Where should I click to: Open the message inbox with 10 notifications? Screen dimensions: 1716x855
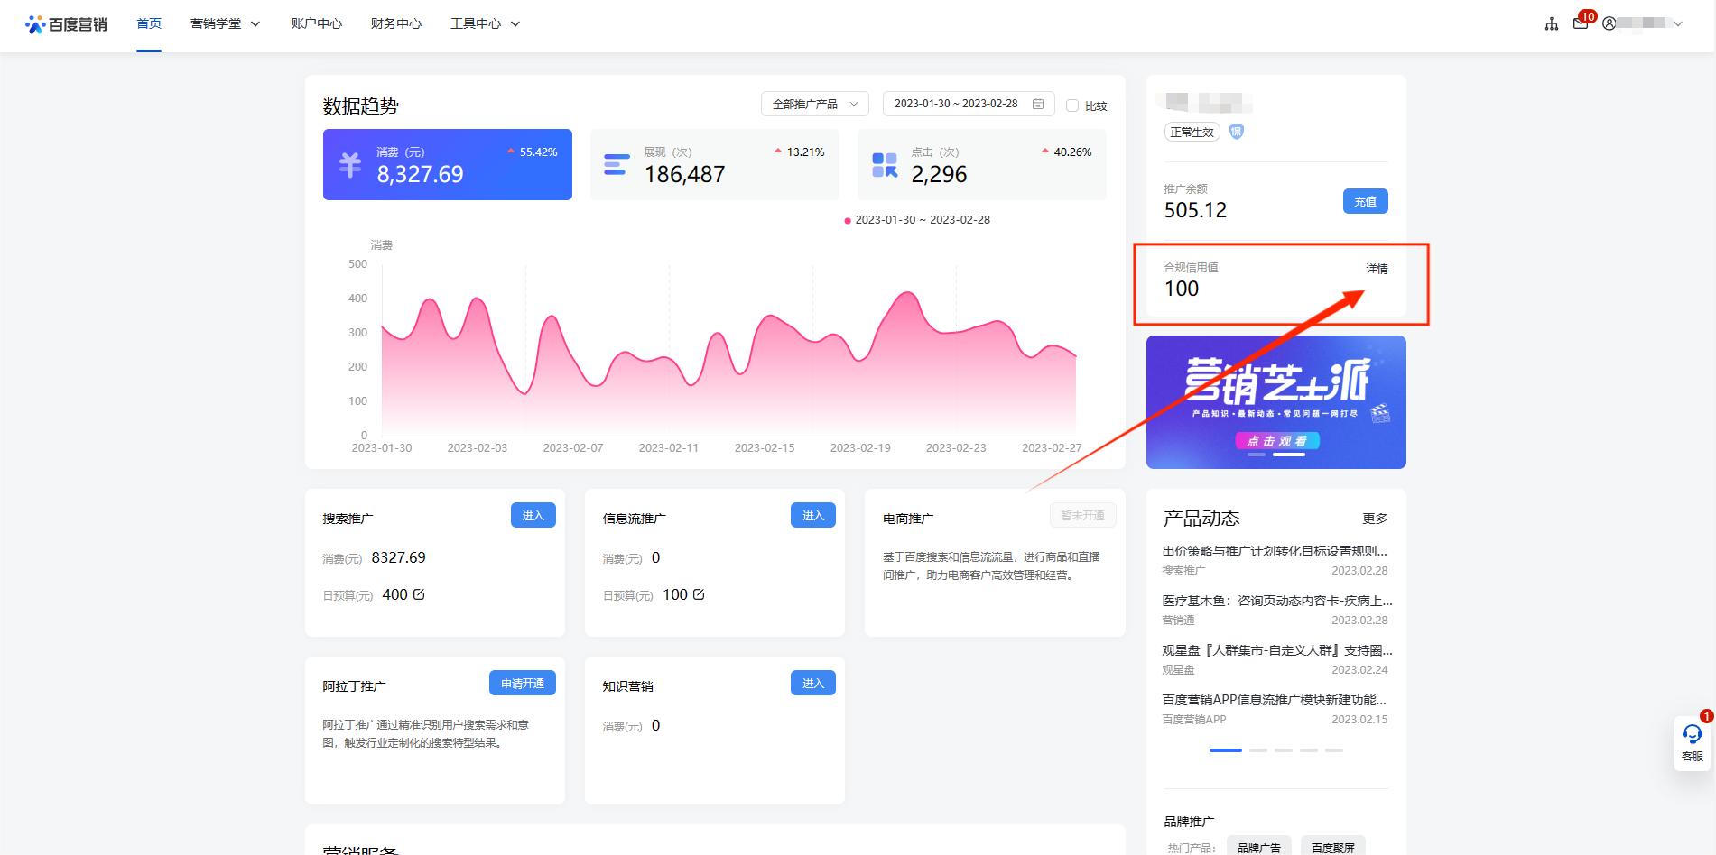pyautogui.click(x=1580, y=24)
